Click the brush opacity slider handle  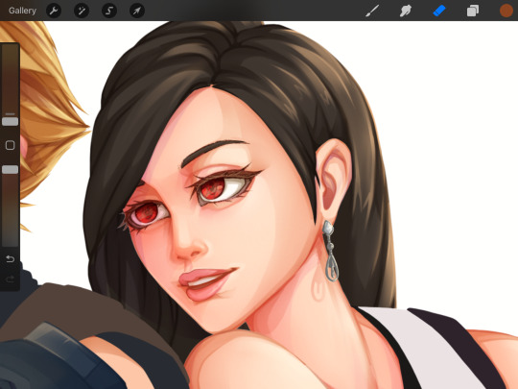11,170
